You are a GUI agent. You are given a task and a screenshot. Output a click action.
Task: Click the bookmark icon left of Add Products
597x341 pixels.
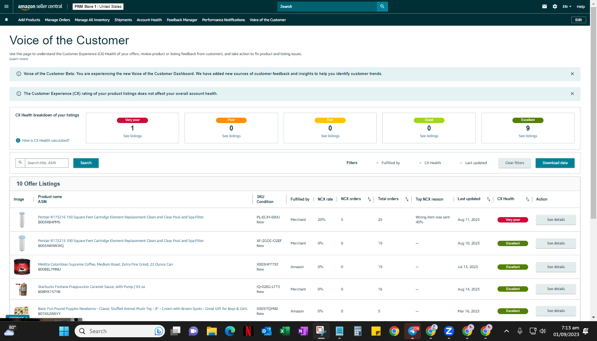(x=6, y=20)
